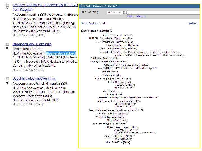Open the Display Settings link
Image resolution: width=202 pixels, height=151 pixels.
click(89, 23)
